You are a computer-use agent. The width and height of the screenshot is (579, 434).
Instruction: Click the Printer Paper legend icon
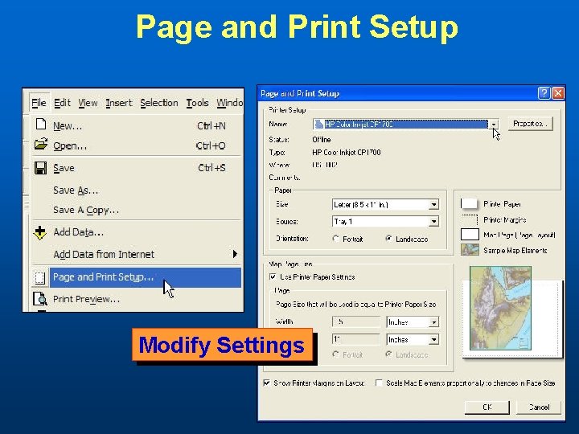(x=470, y=203)
